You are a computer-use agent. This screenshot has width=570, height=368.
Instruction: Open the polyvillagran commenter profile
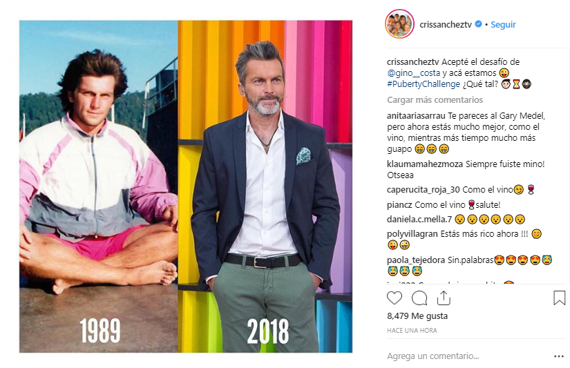[412, 233]
